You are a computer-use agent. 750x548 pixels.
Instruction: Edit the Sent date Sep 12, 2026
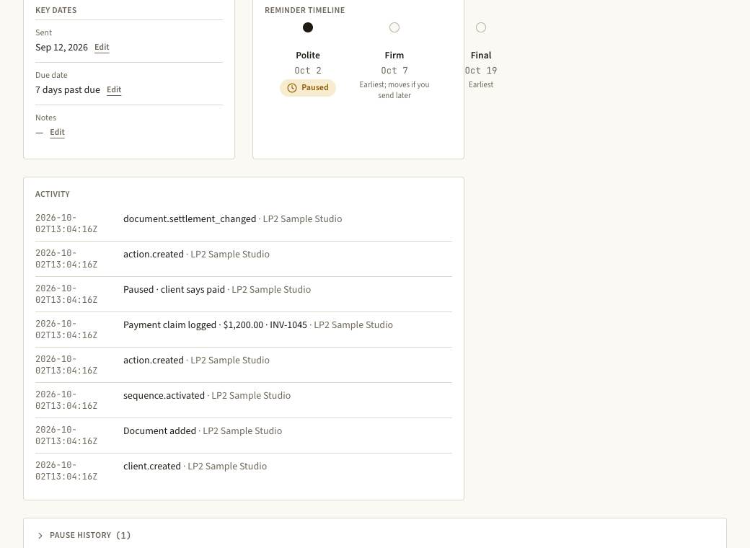[x=102, y=48]
